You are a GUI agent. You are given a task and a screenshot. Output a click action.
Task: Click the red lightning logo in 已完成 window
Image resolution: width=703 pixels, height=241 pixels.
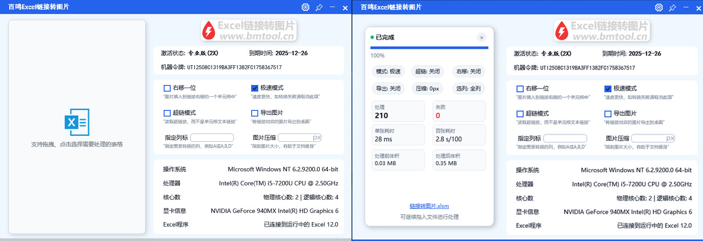[x=561, y=31]
